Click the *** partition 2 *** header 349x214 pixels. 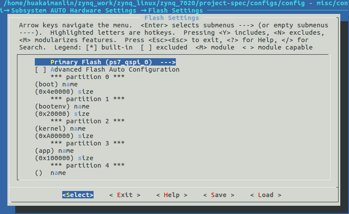(87, 121)
